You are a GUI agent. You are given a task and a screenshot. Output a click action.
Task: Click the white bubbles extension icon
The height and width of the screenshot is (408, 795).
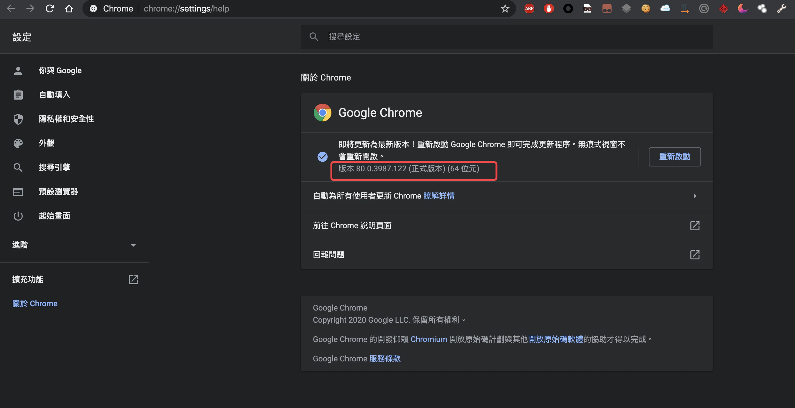(762, 9)
